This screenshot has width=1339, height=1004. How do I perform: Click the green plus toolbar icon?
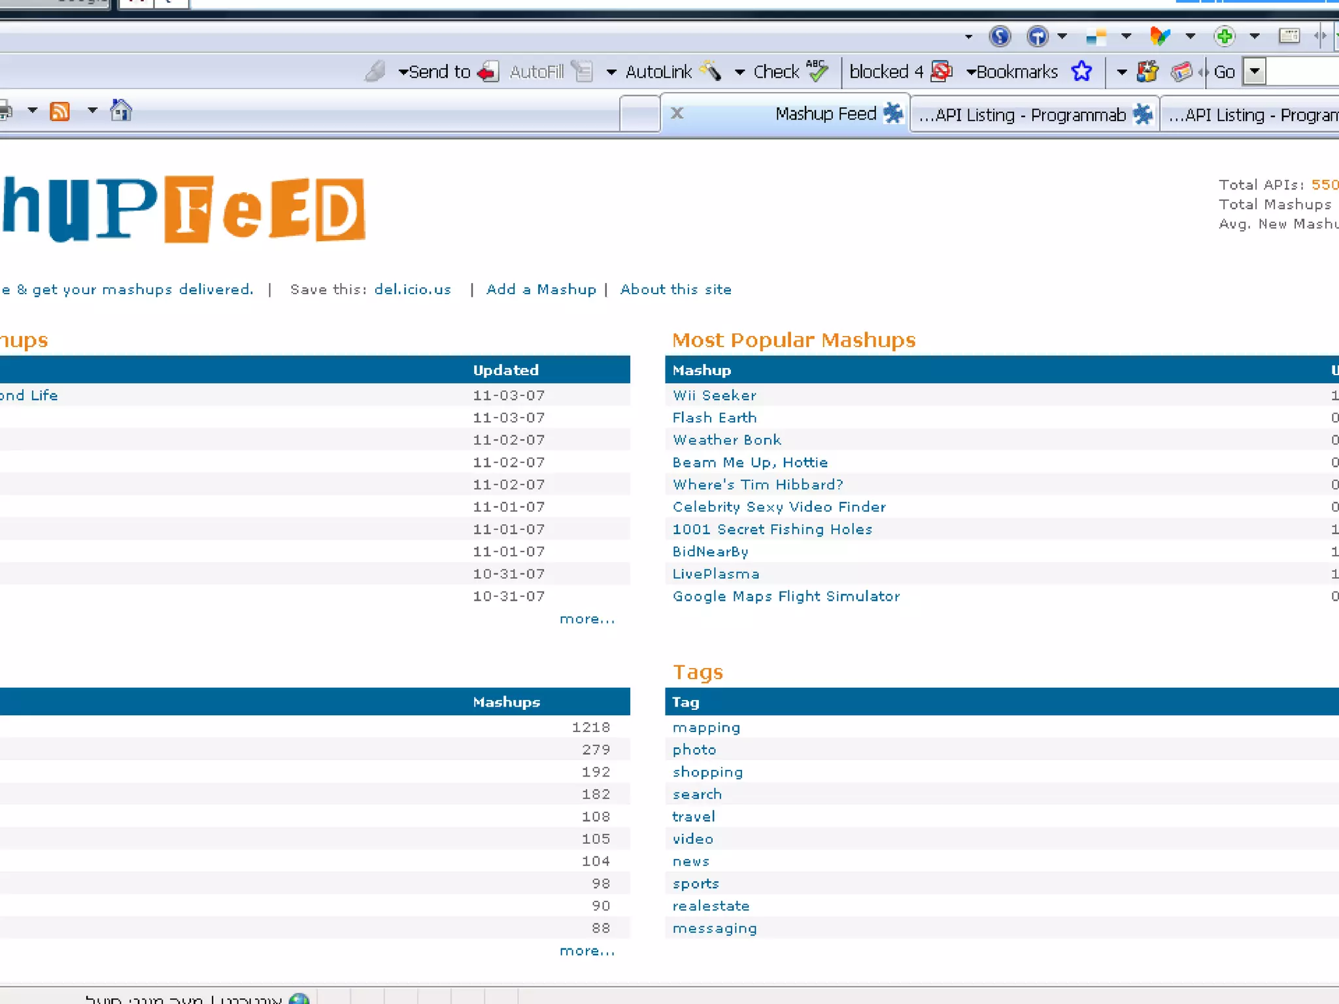[x=1224, y=36]
